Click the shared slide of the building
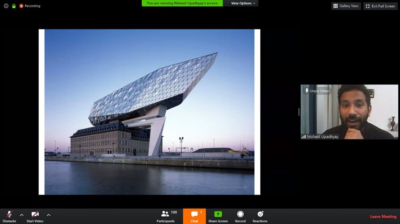This screenshot has width=400, height=224. pyautogui.click(x=150, y=112)
